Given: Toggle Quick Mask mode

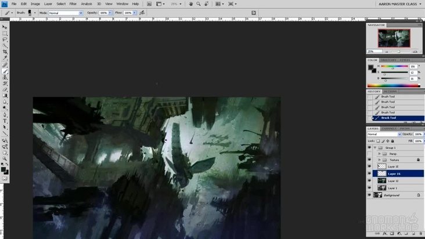Looking at the screenshot, I should point(5,178).
